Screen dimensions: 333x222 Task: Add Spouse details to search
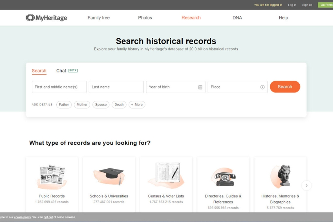101,105
